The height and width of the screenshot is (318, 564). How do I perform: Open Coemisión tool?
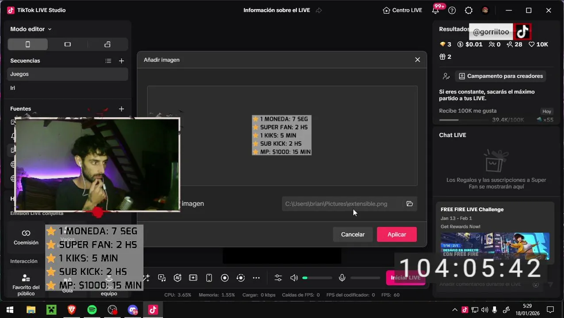click(26, 237)
